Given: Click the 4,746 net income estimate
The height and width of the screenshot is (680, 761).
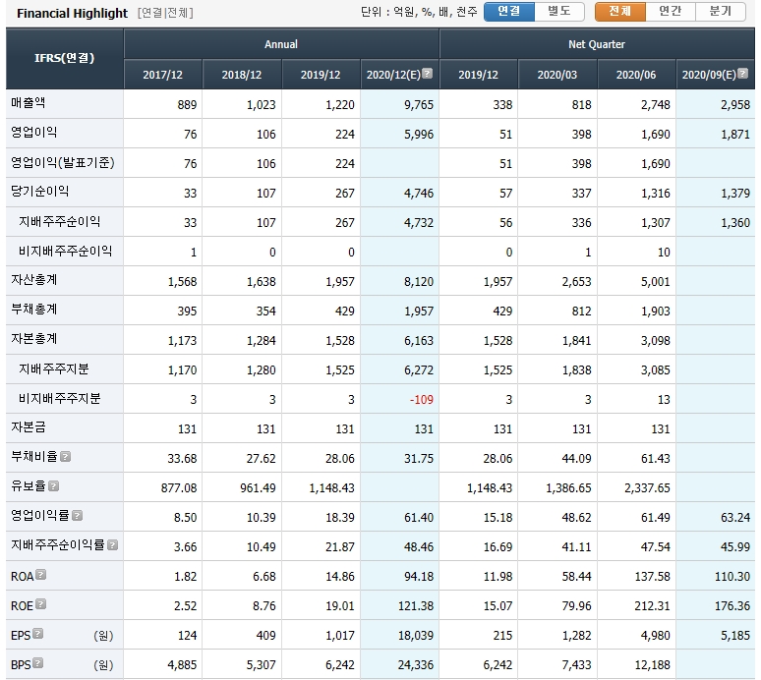Looking at the screenshot, I should click(400, 193).
